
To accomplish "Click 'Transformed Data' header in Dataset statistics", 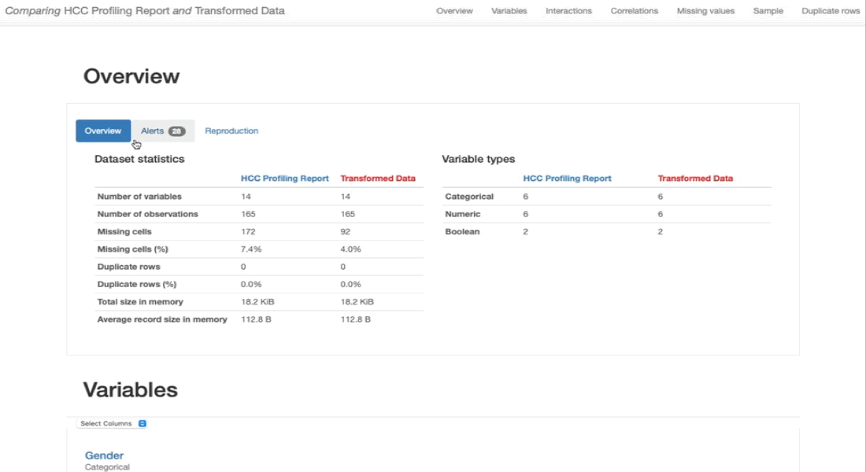I will (378, 179).
